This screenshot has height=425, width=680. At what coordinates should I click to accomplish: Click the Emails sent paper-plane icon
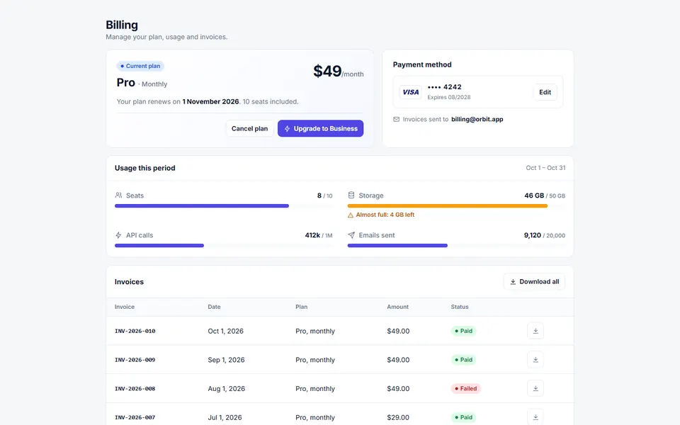tap(351, 235)
